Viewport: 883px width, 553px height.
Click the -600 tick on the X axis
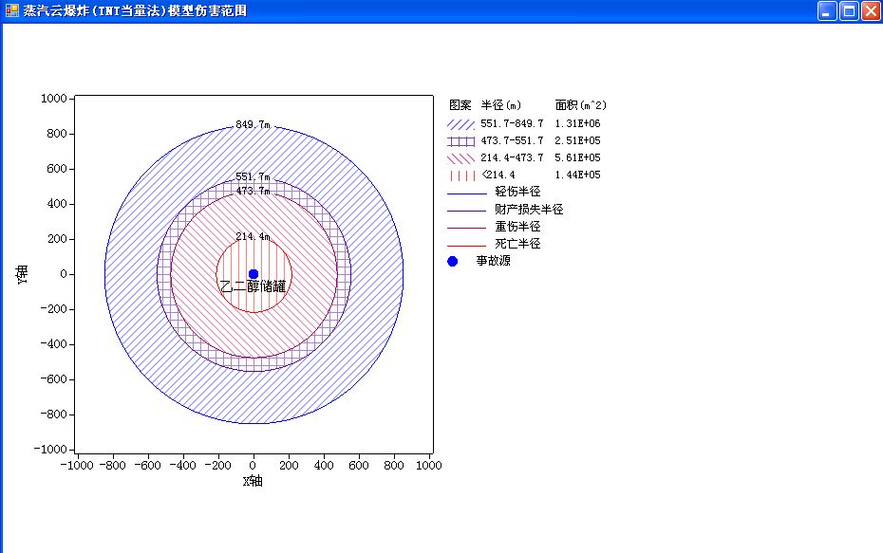click(x=147, y=465)
